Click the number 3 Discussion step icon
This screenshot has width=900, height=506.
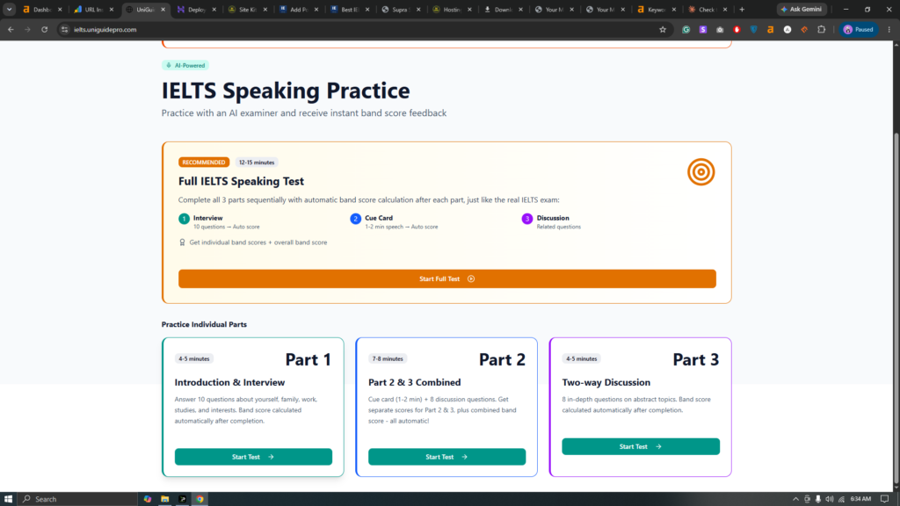pos(527,219)
